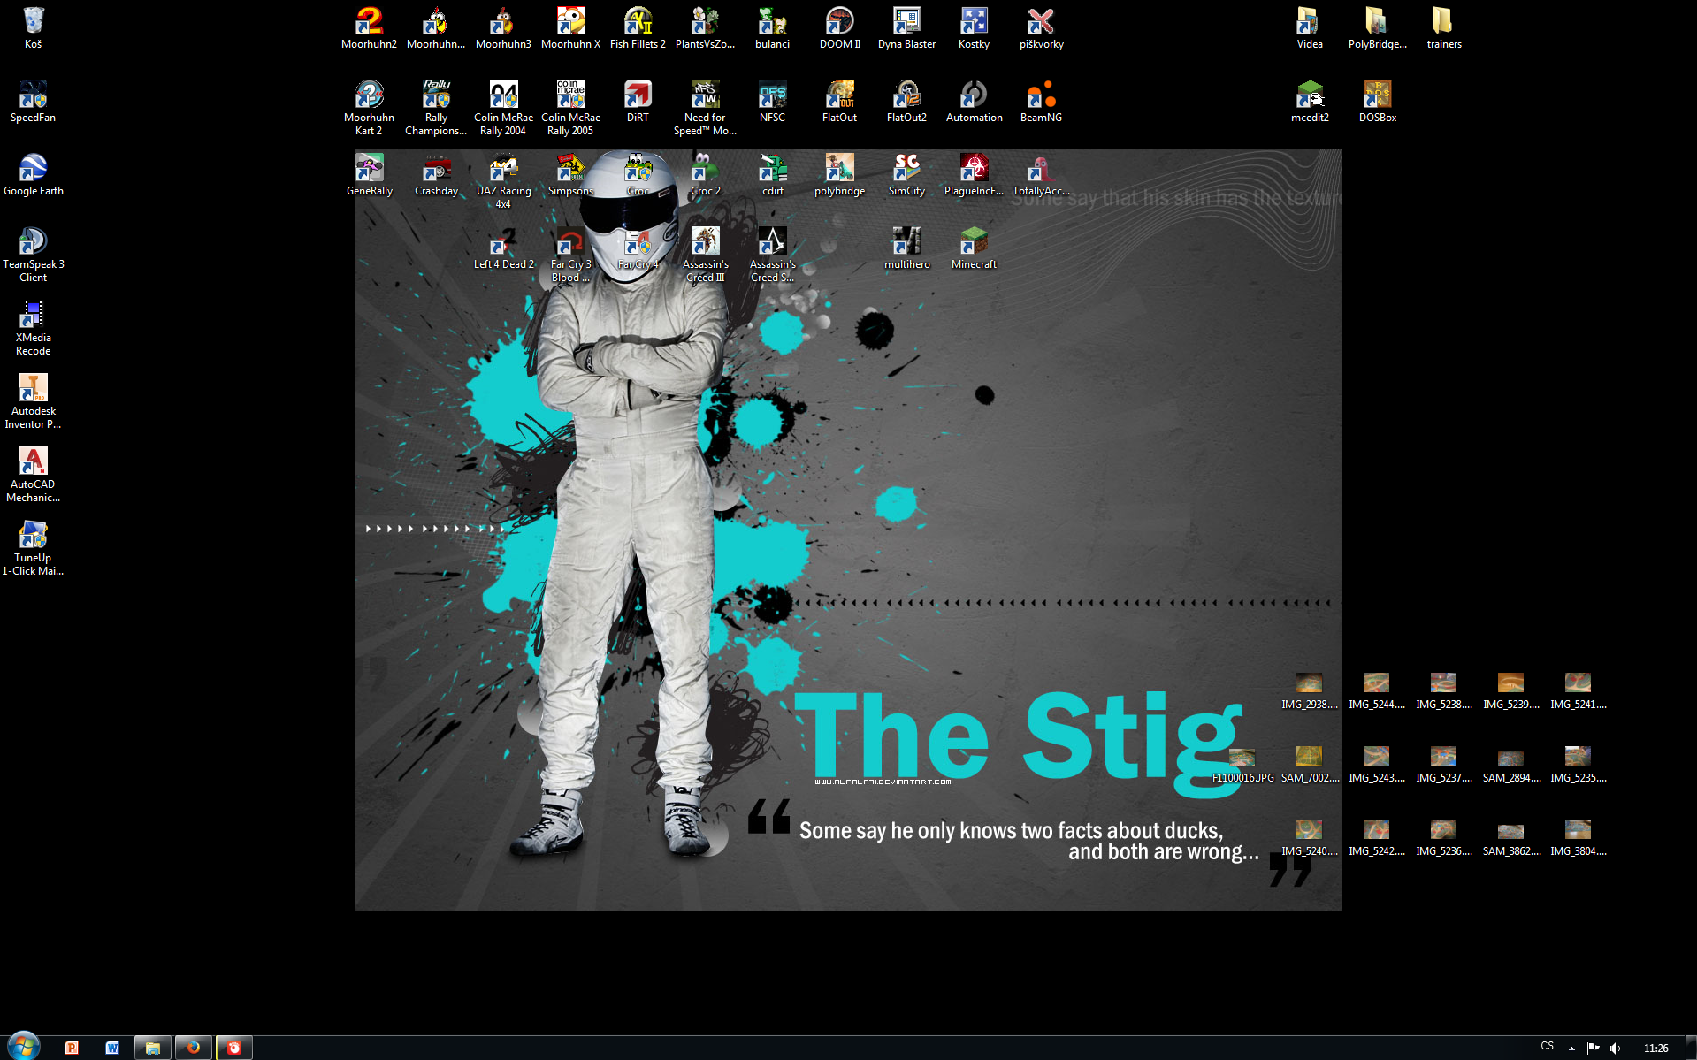Open the FlatOut2 shortcut

(x=906, y=102)
